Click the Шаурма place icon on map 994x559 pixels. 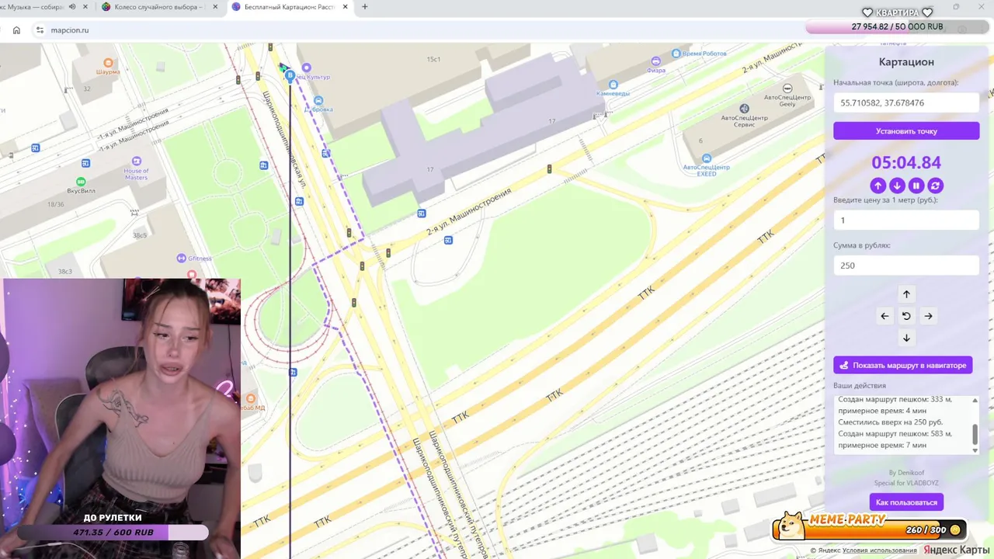click(x=108, y=63)
